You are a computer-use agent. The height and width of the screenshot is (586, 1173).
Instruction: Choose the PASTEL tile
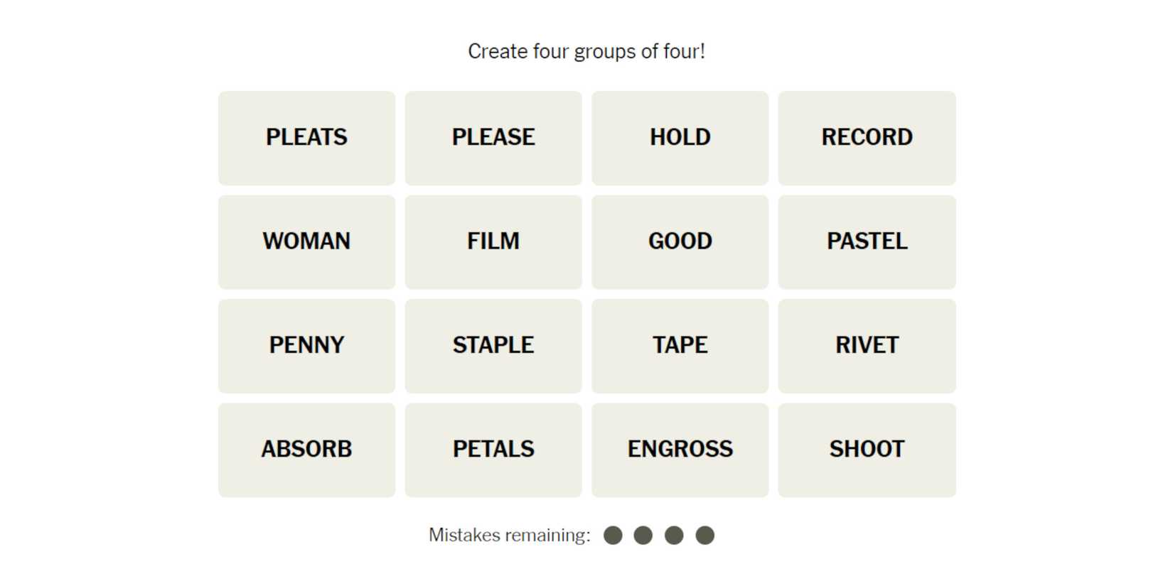click(x=867, y=242)
